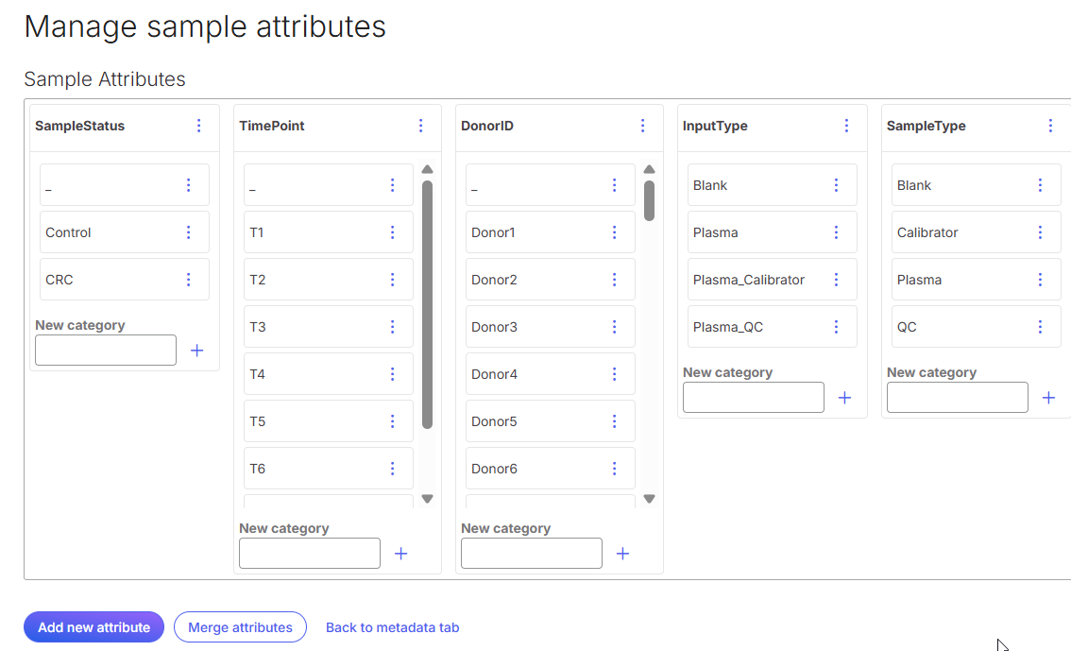The height and width of the screenshot is (651, 1071).
Task: Open options for CRC category
Action: [x=188, y=280]
